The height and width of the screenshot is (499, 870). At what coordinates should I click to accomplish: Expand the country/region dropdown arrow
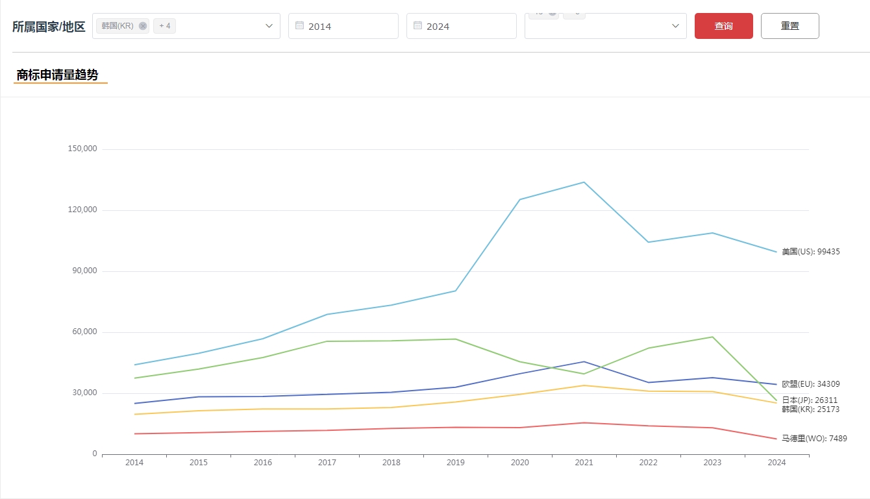coord(269,26)
